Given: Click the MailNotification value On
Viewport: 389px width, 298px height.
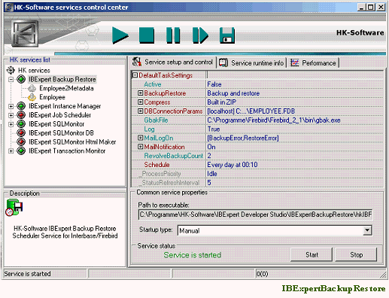Looking at the screenshot, I should [211, 147].
